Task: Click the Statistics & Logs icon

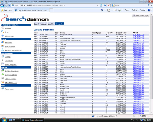Action: 3,82
